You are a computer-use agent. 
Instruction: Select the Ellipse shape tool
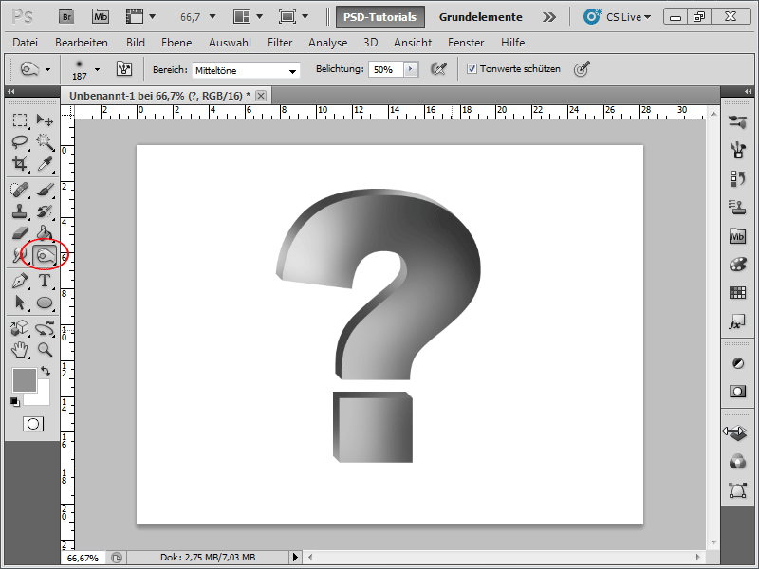(45, 303)
